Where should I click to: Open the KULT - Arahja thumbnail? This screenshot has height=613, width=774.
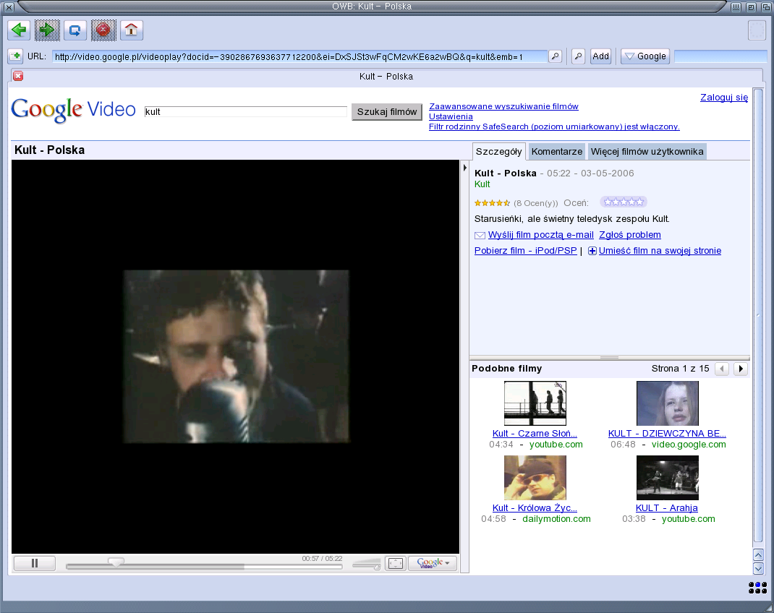pyautogui.click(x=668, y=478)
